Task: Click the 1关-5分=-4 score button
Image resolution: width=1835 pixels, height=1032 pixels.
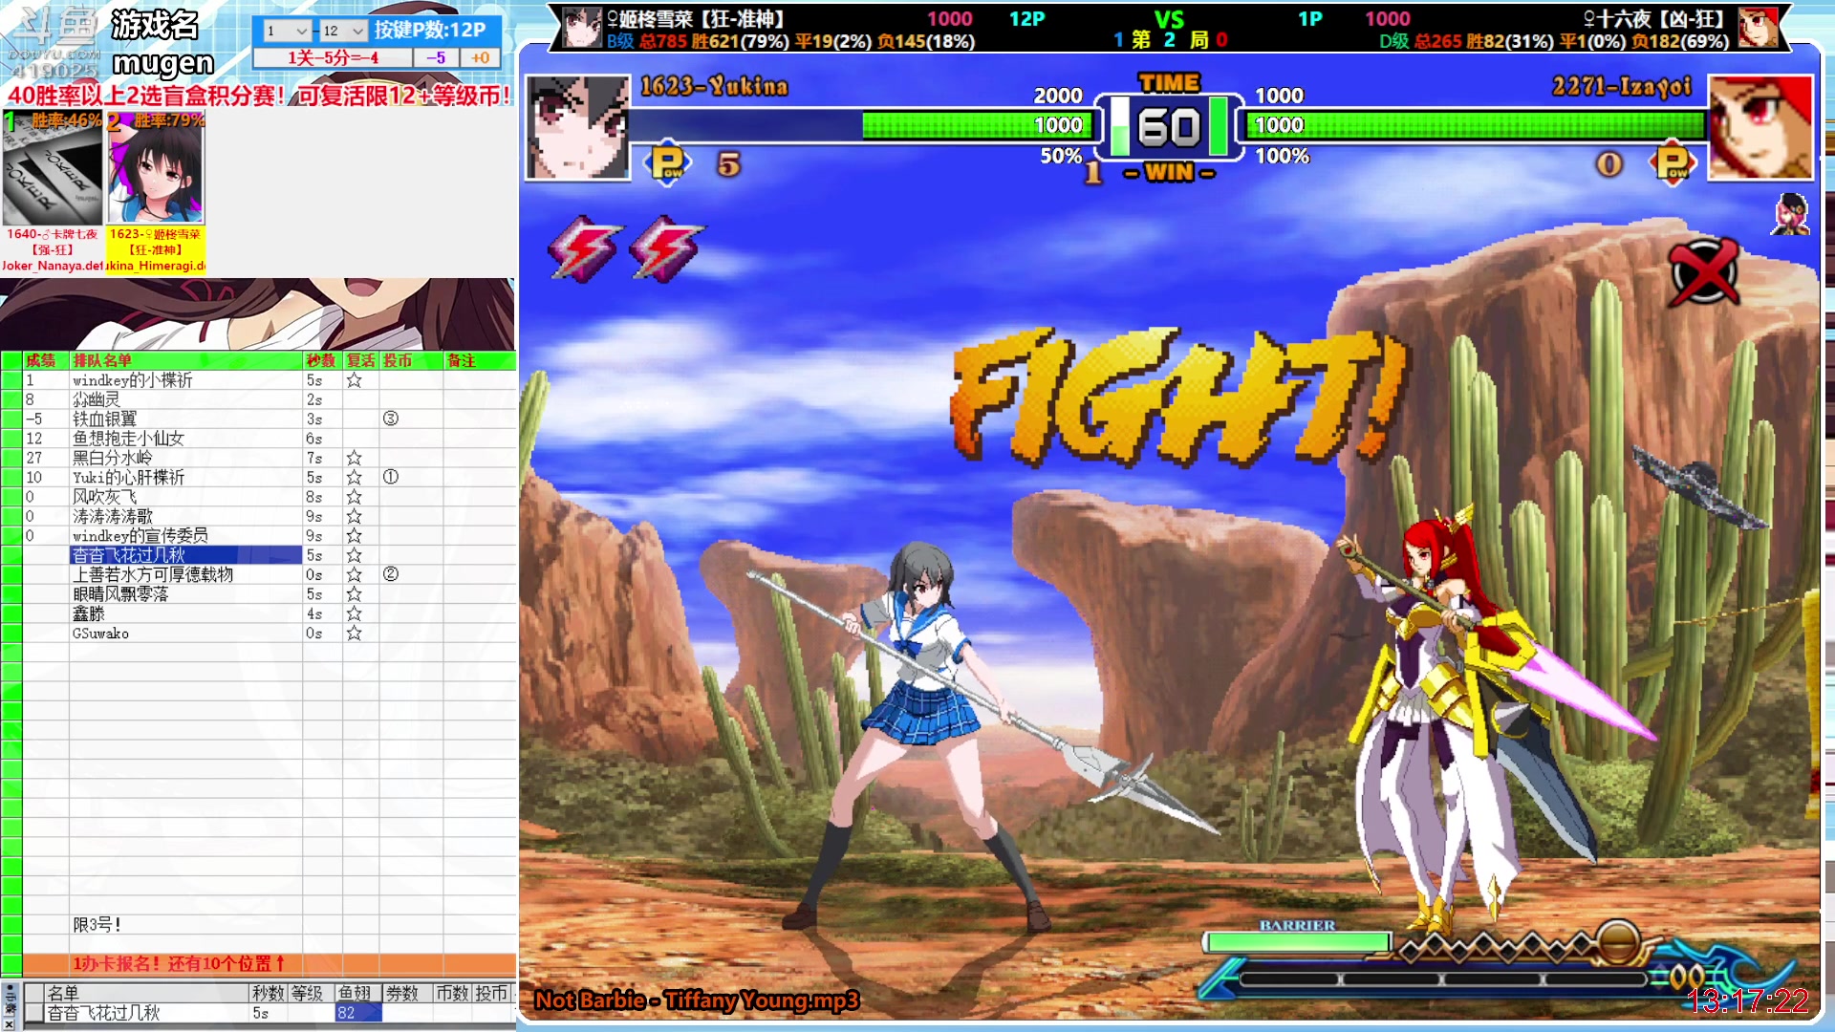Action: (x=333, y=58)
